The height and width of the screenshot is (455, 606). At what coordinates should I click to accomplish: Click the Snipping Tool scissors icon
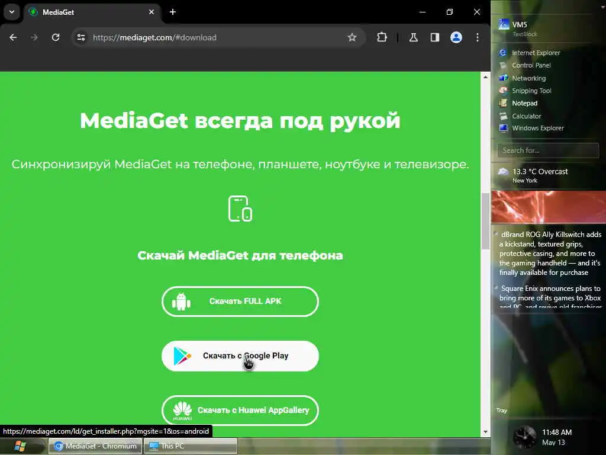(x=503, y=91)
